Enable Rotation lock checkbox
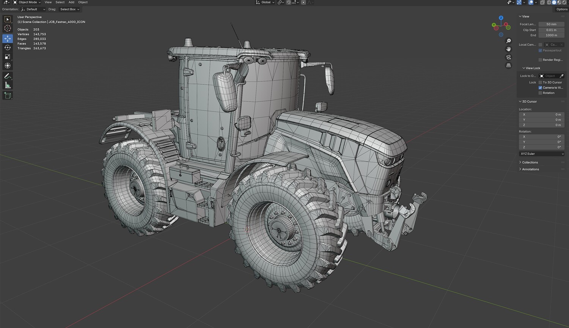This screenshot has width=569, height=328. click(x=540, y=93)
